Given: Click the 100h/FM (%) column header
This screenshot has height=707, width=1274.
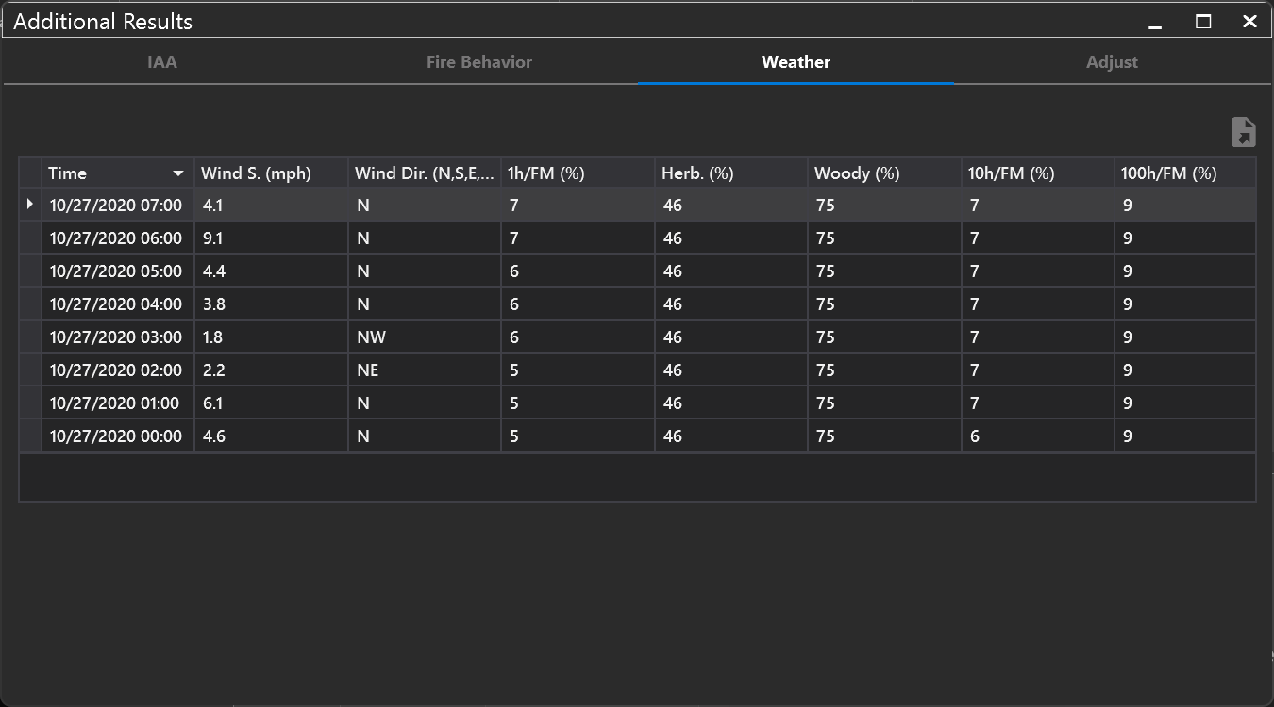Looking at the screenshot, I should (1168, 173).
